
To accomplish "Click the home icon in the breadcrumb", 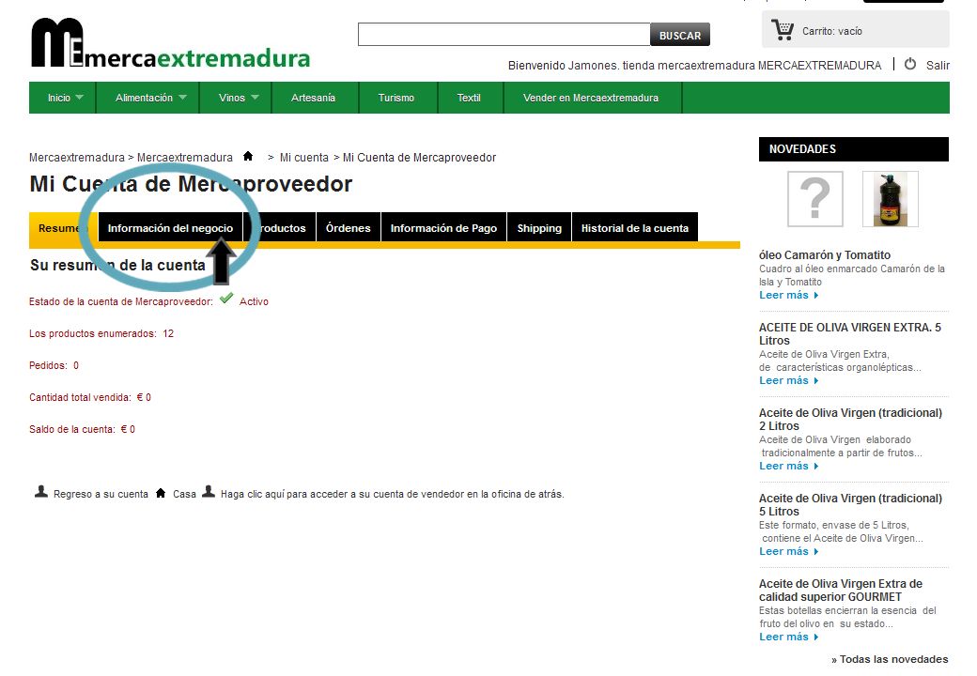I will tap(248, 156).
